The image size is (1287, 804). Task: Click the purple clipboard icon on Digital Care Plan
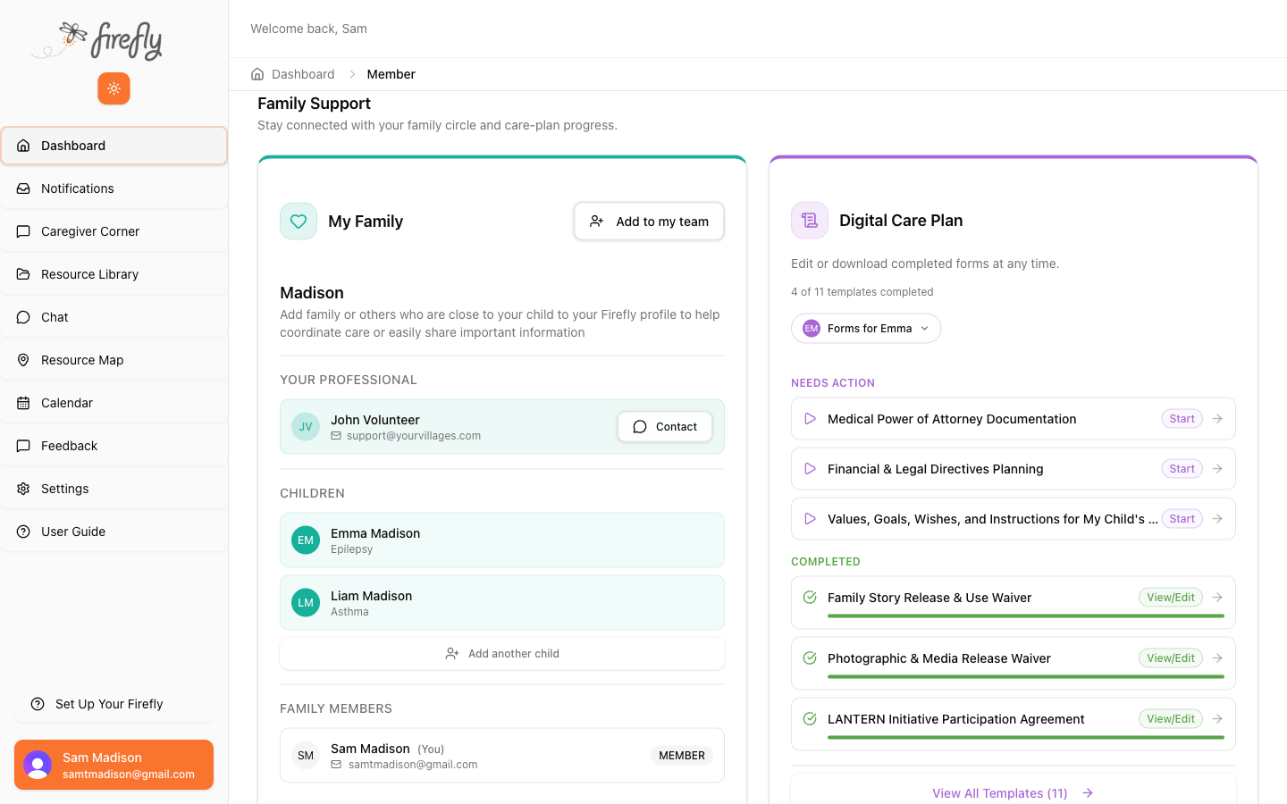pyautogui.click(x=809, y=220)
